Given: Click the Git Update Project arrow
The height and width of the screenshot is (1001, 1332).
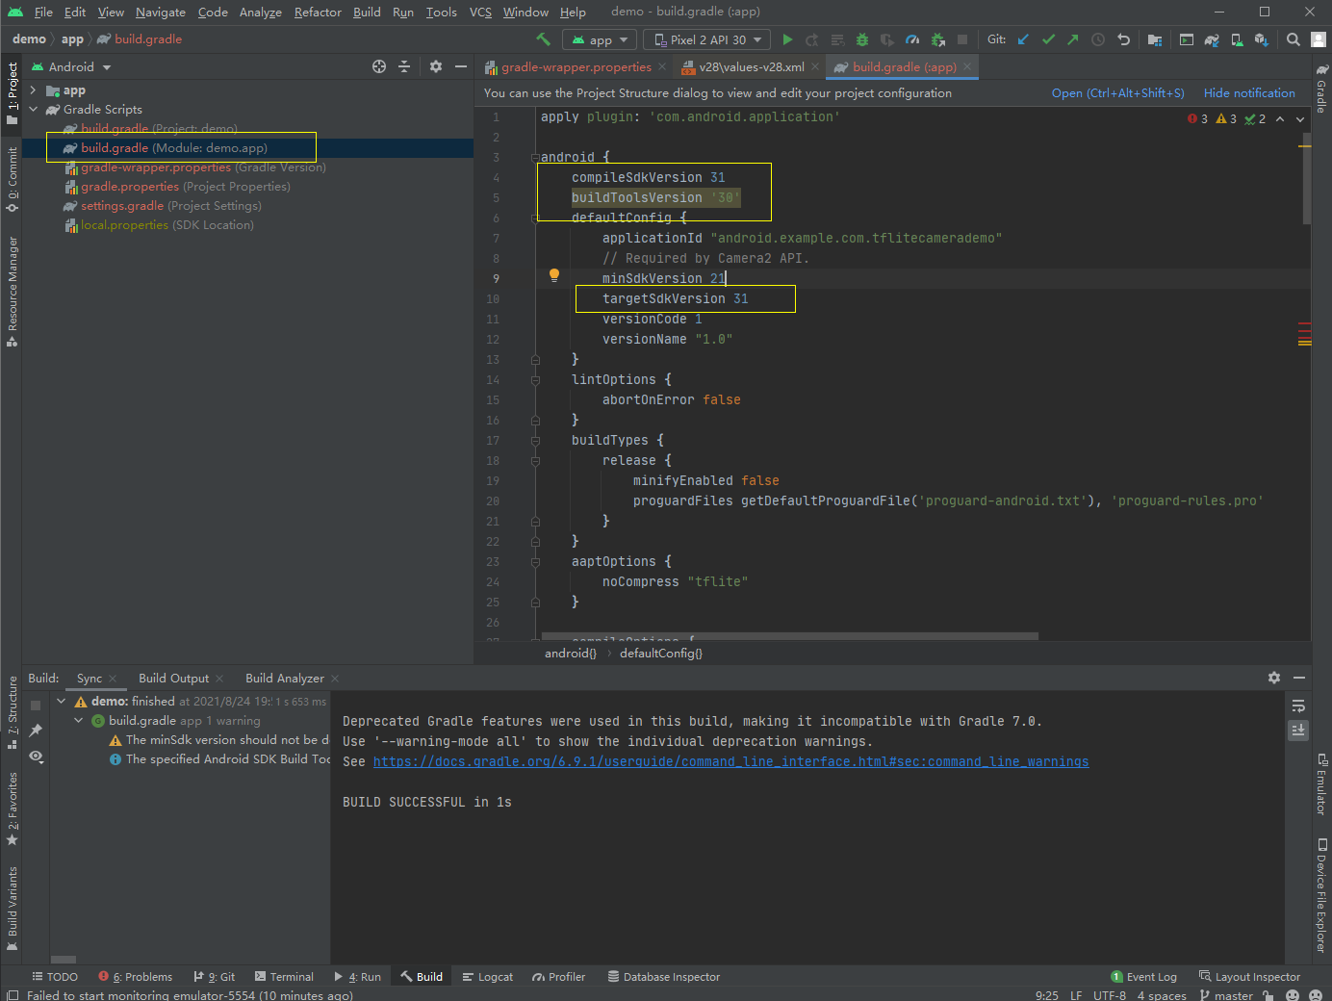Looking at the screenshot, I should pos(1023,39).
